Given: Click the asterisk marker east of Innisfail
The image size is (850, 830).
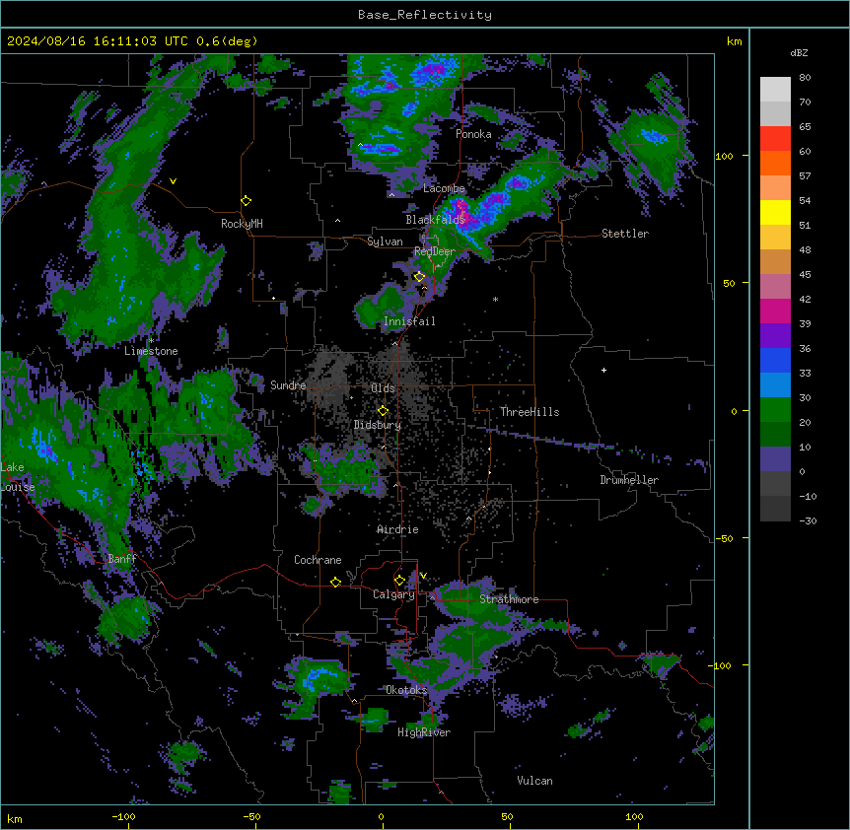Looking at the screenshot, I should 495,299.
